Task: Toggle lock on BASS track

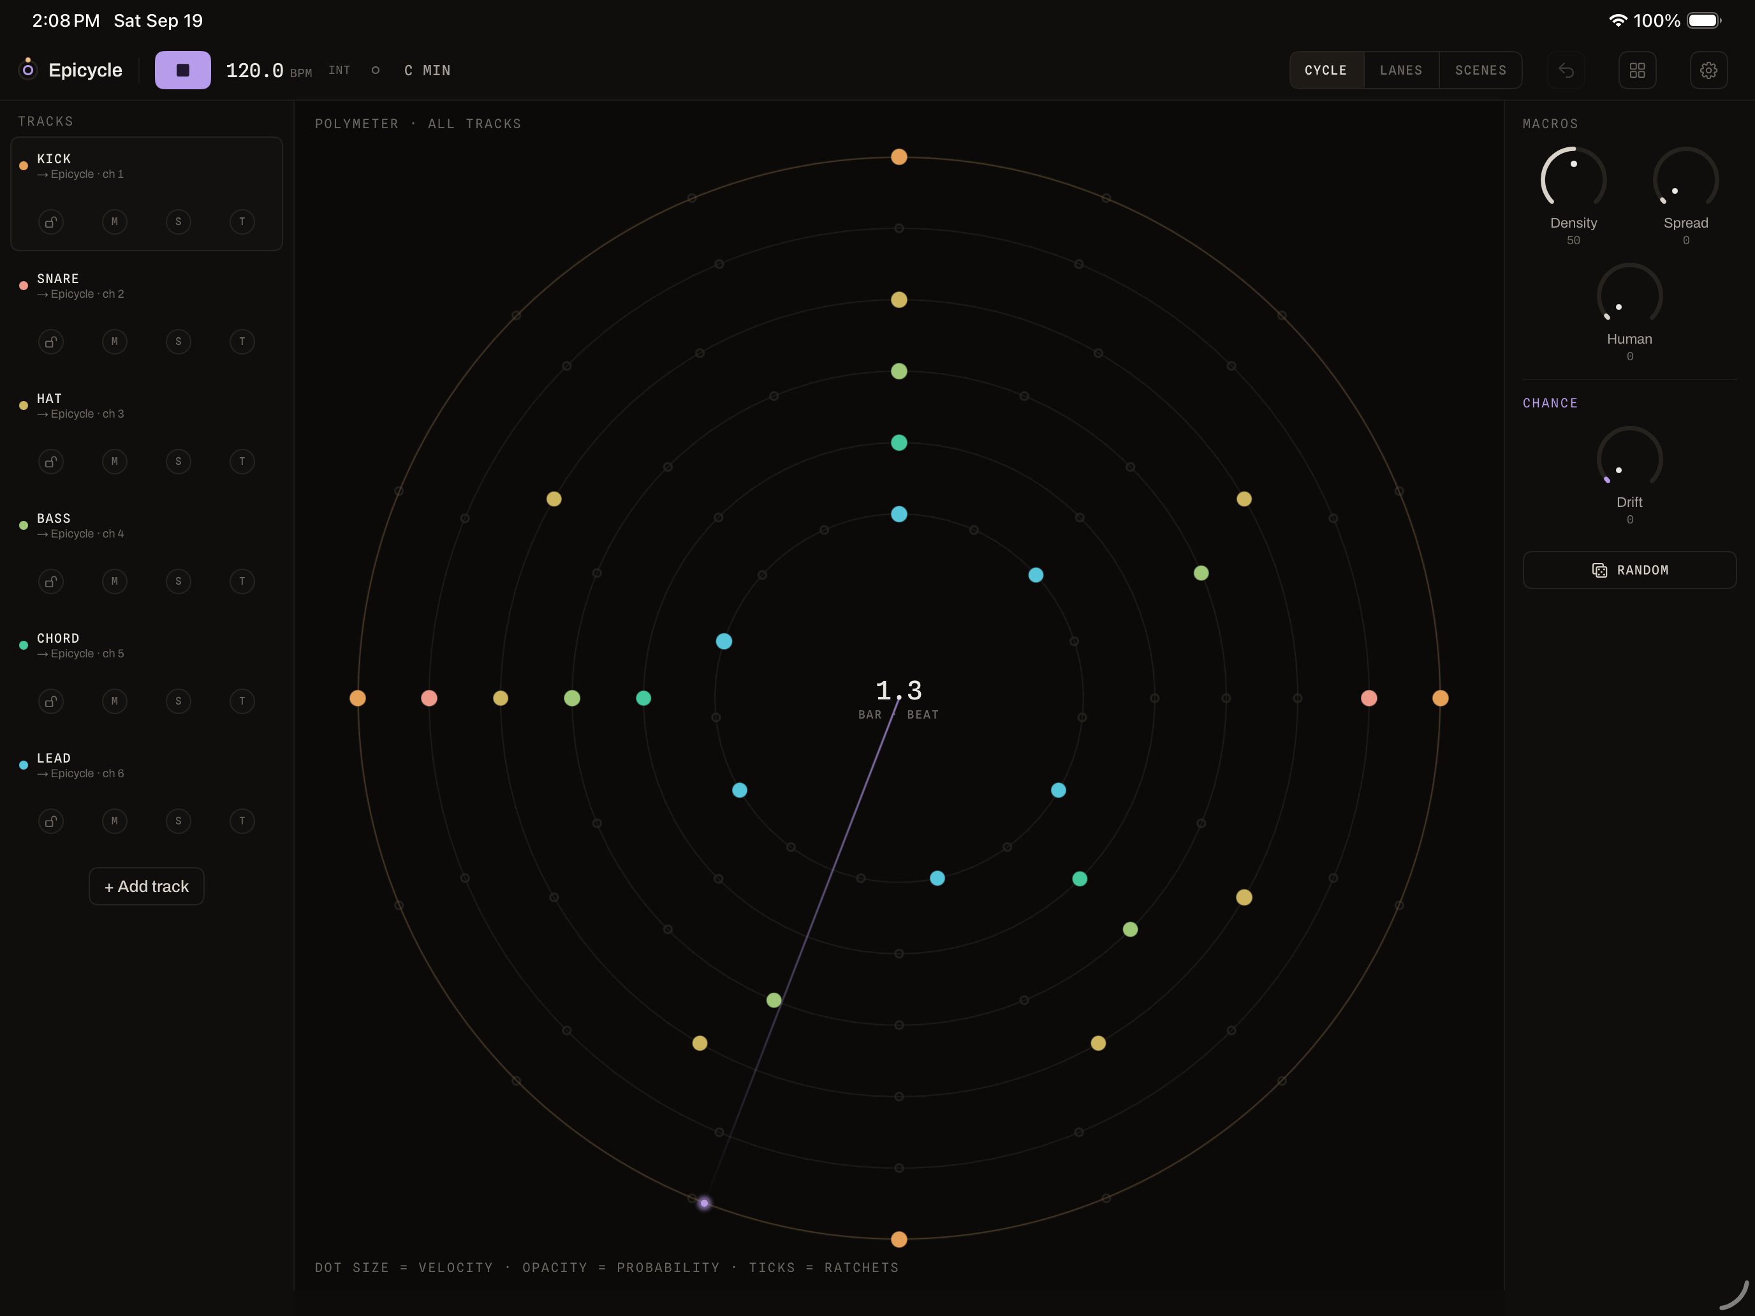Action: (51, 581)
